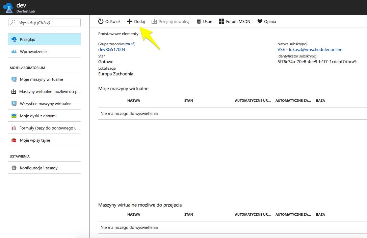
Task: Open resource group devRG517003 link
Action: click(x=112, y=49)
